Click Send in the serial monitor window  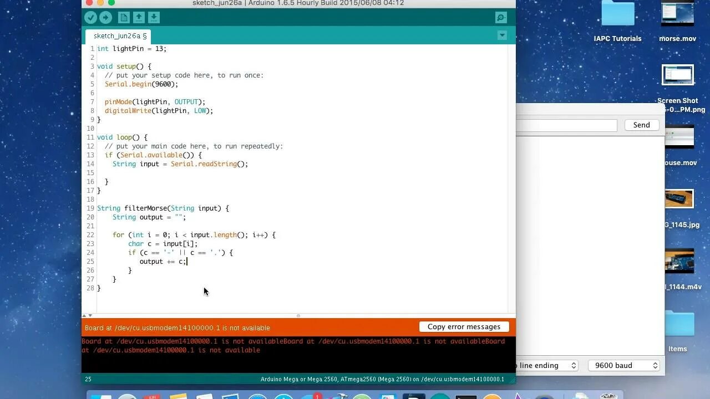coord(641,125)
